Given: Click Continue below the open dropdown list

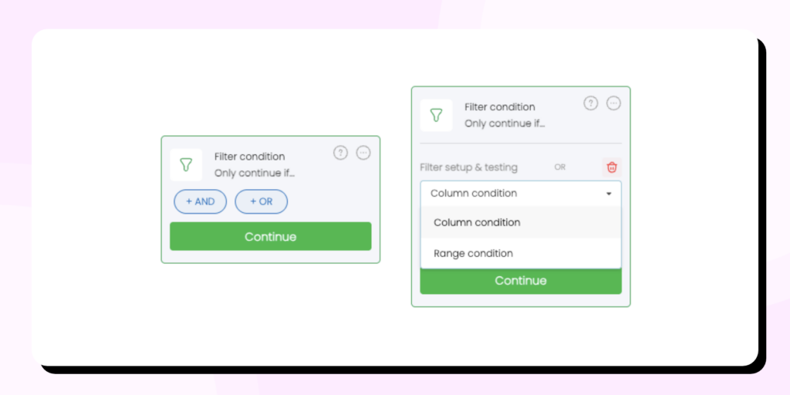Looking at the screenshot, I should 521,281.
